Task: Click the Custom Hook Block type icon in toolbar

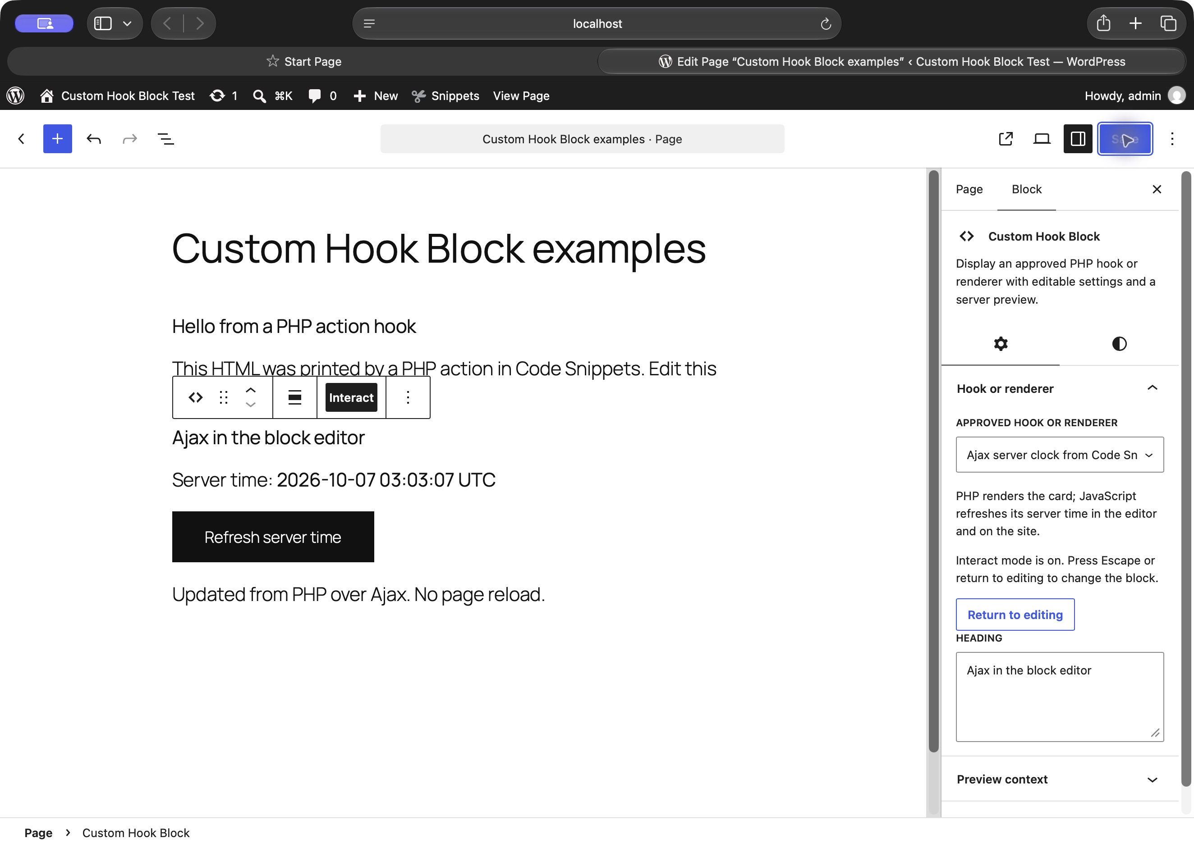Action: (196, 397)
